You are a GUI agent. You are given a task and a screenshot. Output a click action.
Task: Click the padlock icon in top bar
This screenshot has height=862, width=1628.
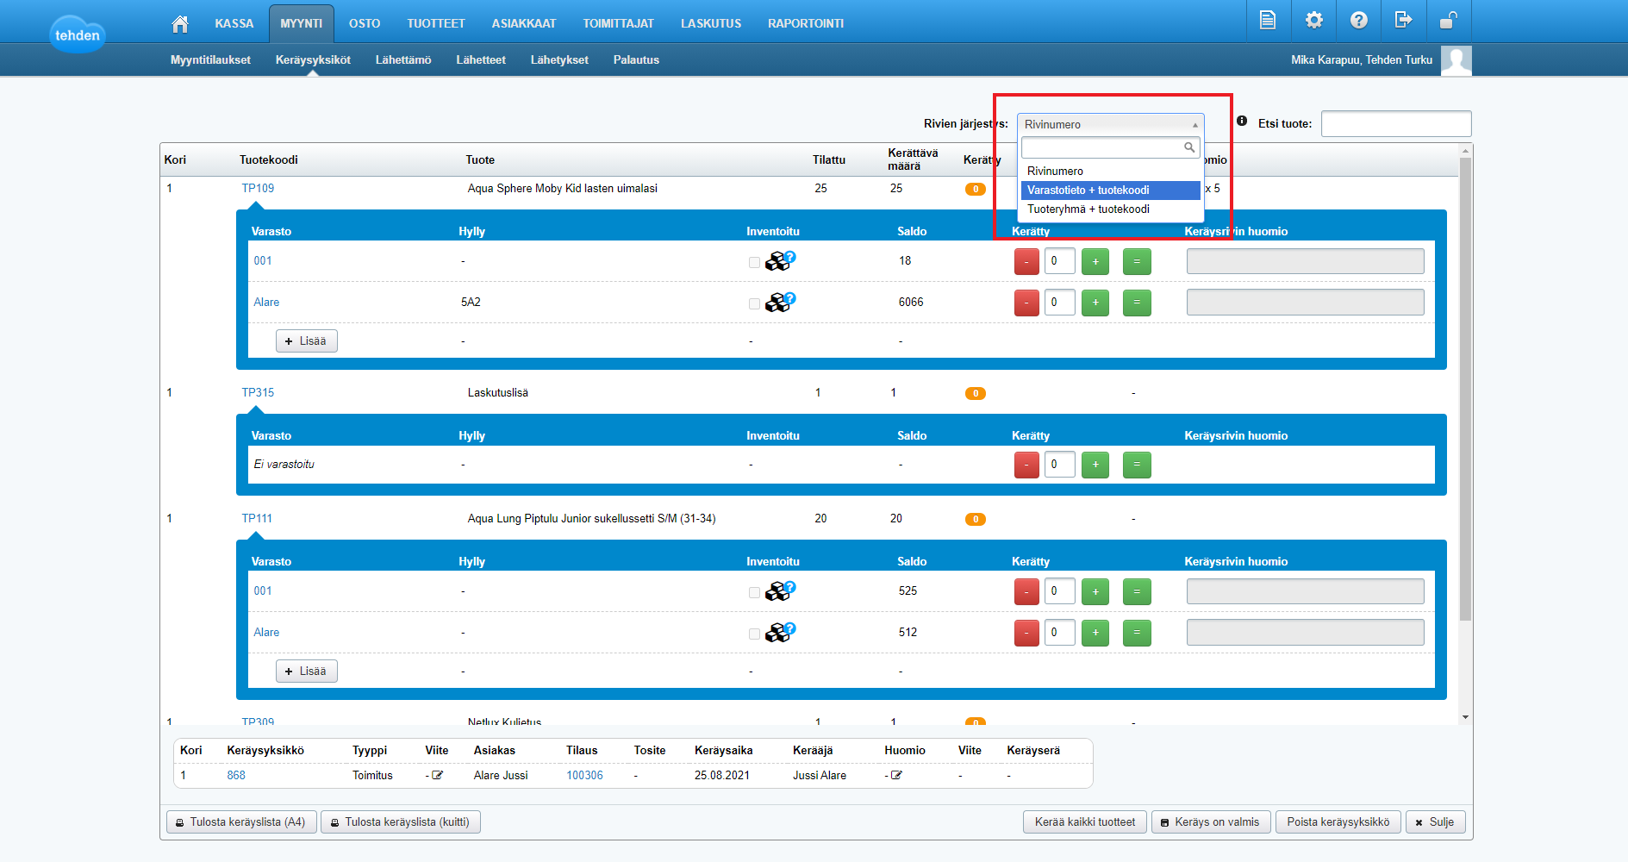(x=1448, y=21)
